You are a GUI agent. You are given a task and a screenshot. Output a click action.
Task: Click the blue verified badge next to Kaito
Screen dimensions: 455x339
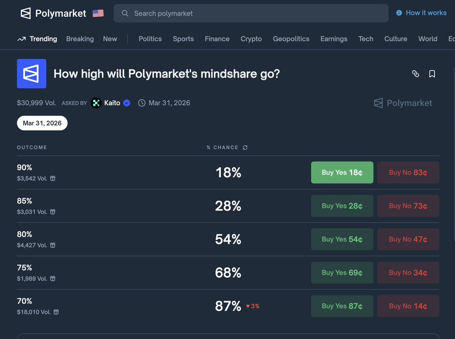126,103
